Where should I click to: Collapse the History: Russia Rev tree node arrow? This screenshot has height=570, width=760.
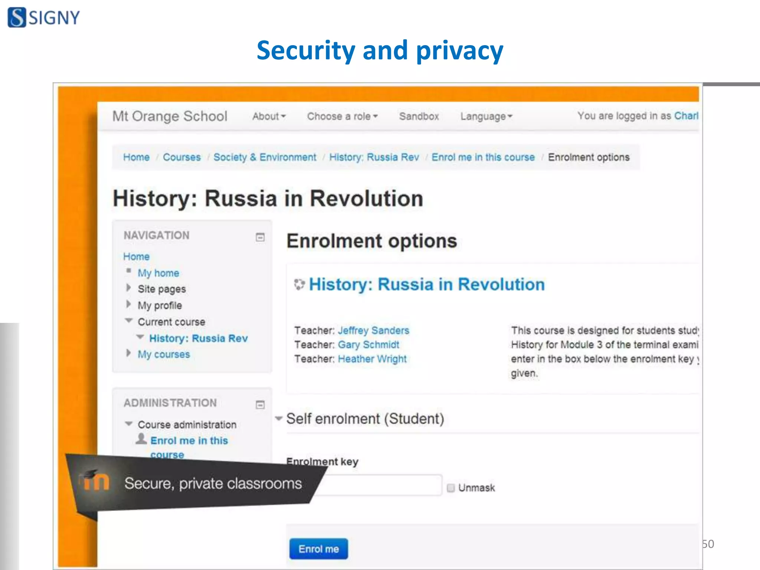click(x=140, y=337)
